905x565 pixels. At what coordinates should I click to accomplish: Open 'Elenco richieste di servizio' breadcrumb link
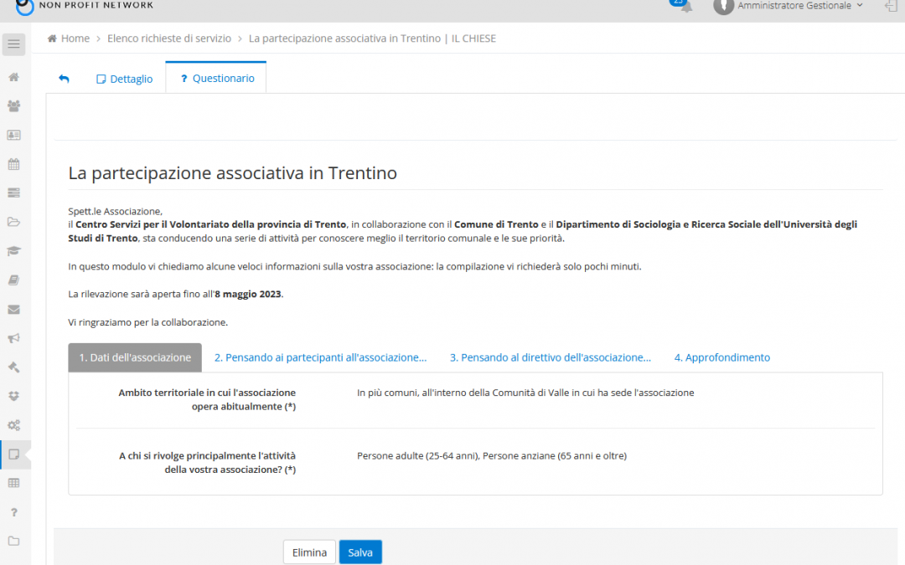169,39
